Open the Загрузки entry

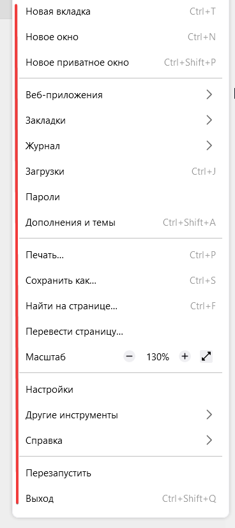tap(120, 172)
